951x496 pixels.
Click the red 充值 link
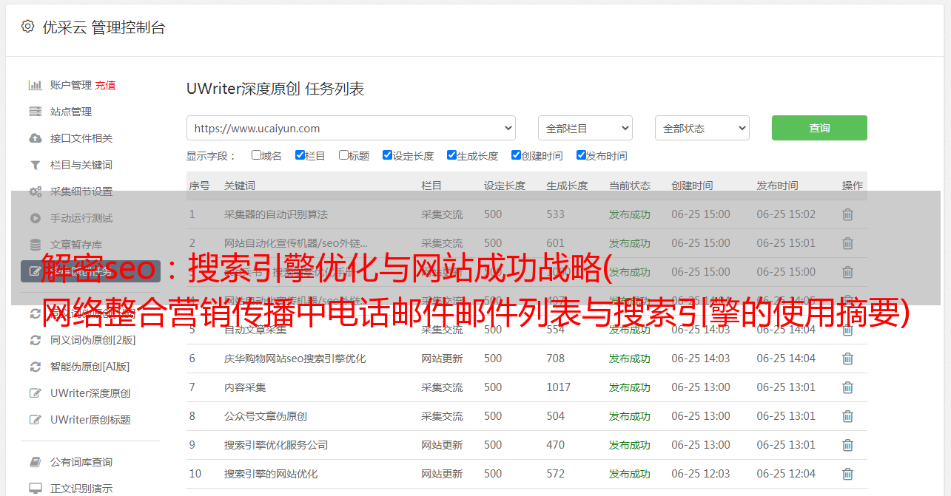tap(105, 85)
